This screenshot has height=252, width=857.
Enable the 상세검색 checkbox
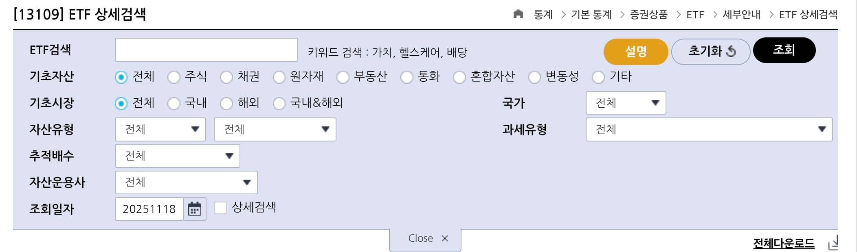[x=220, y=208]
